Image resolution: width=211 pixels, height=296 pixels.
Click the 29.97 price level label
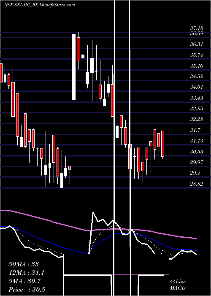click(x=197, y=162)
